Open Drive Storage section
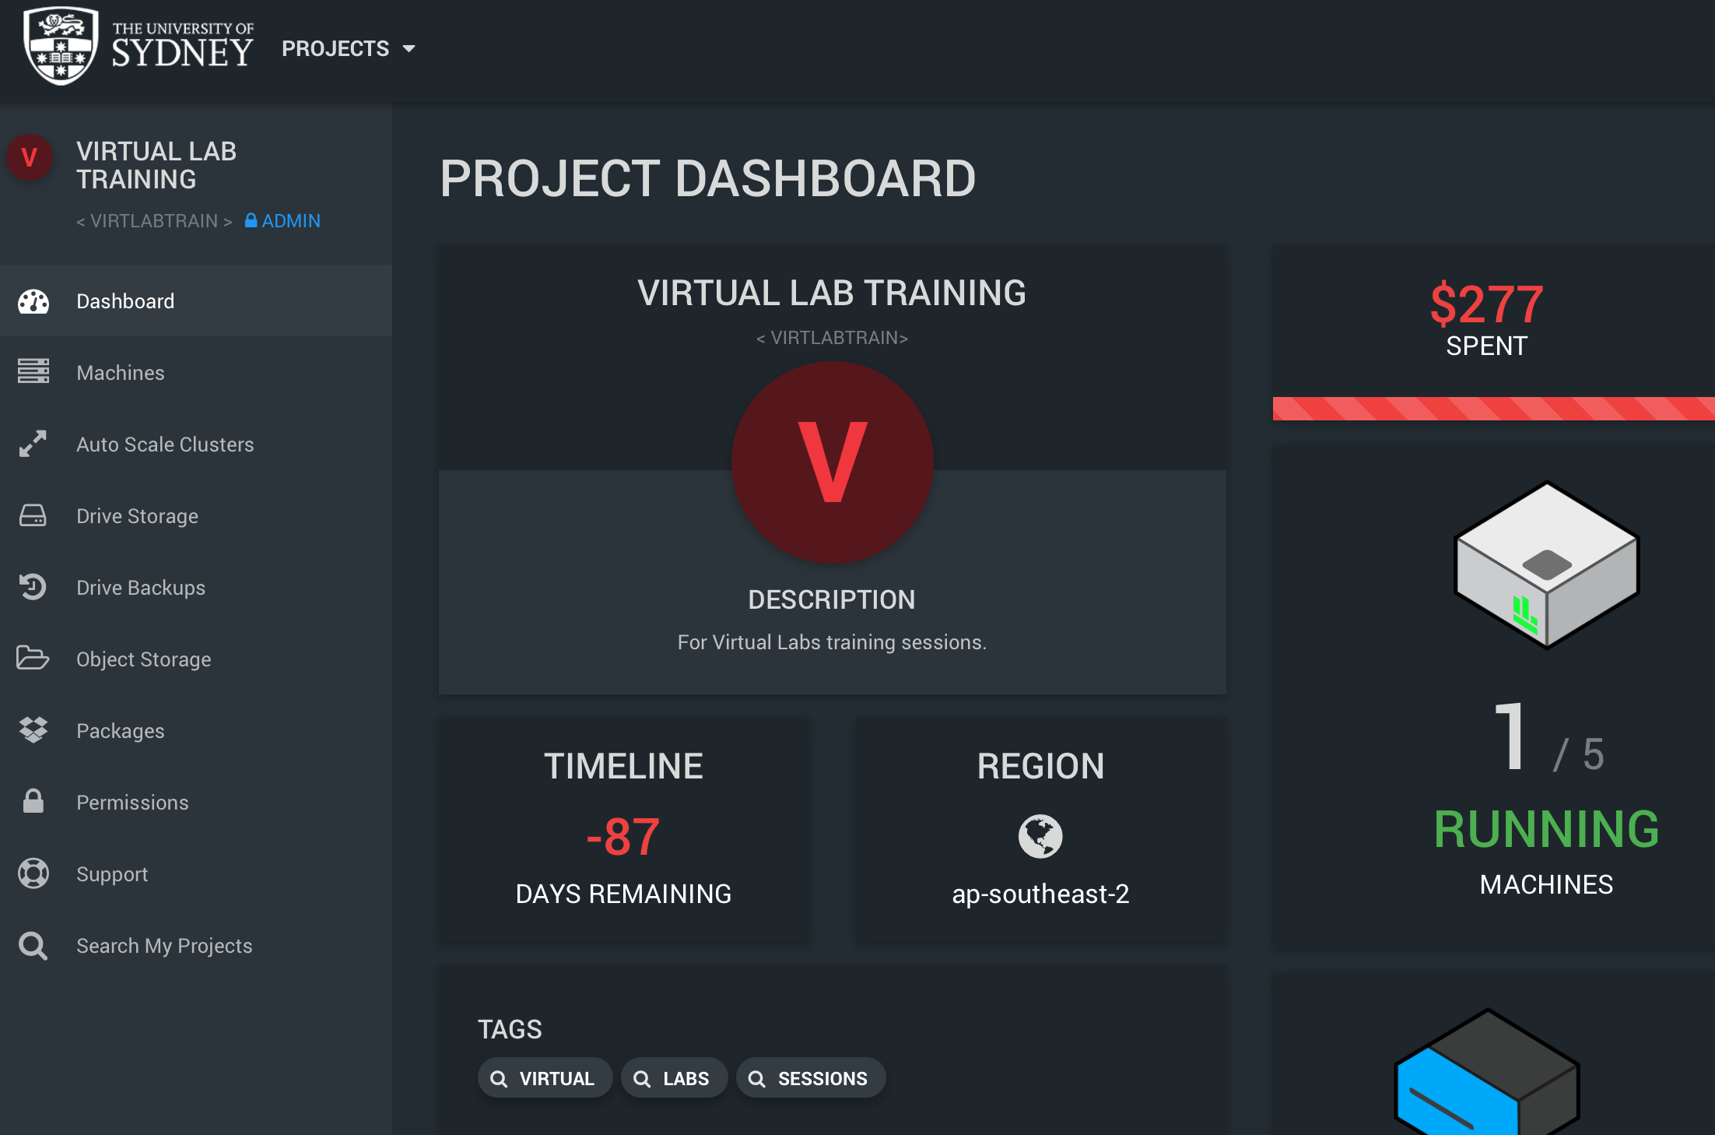This screenshot has height=1135, width=1715. [x=196, y=515]
